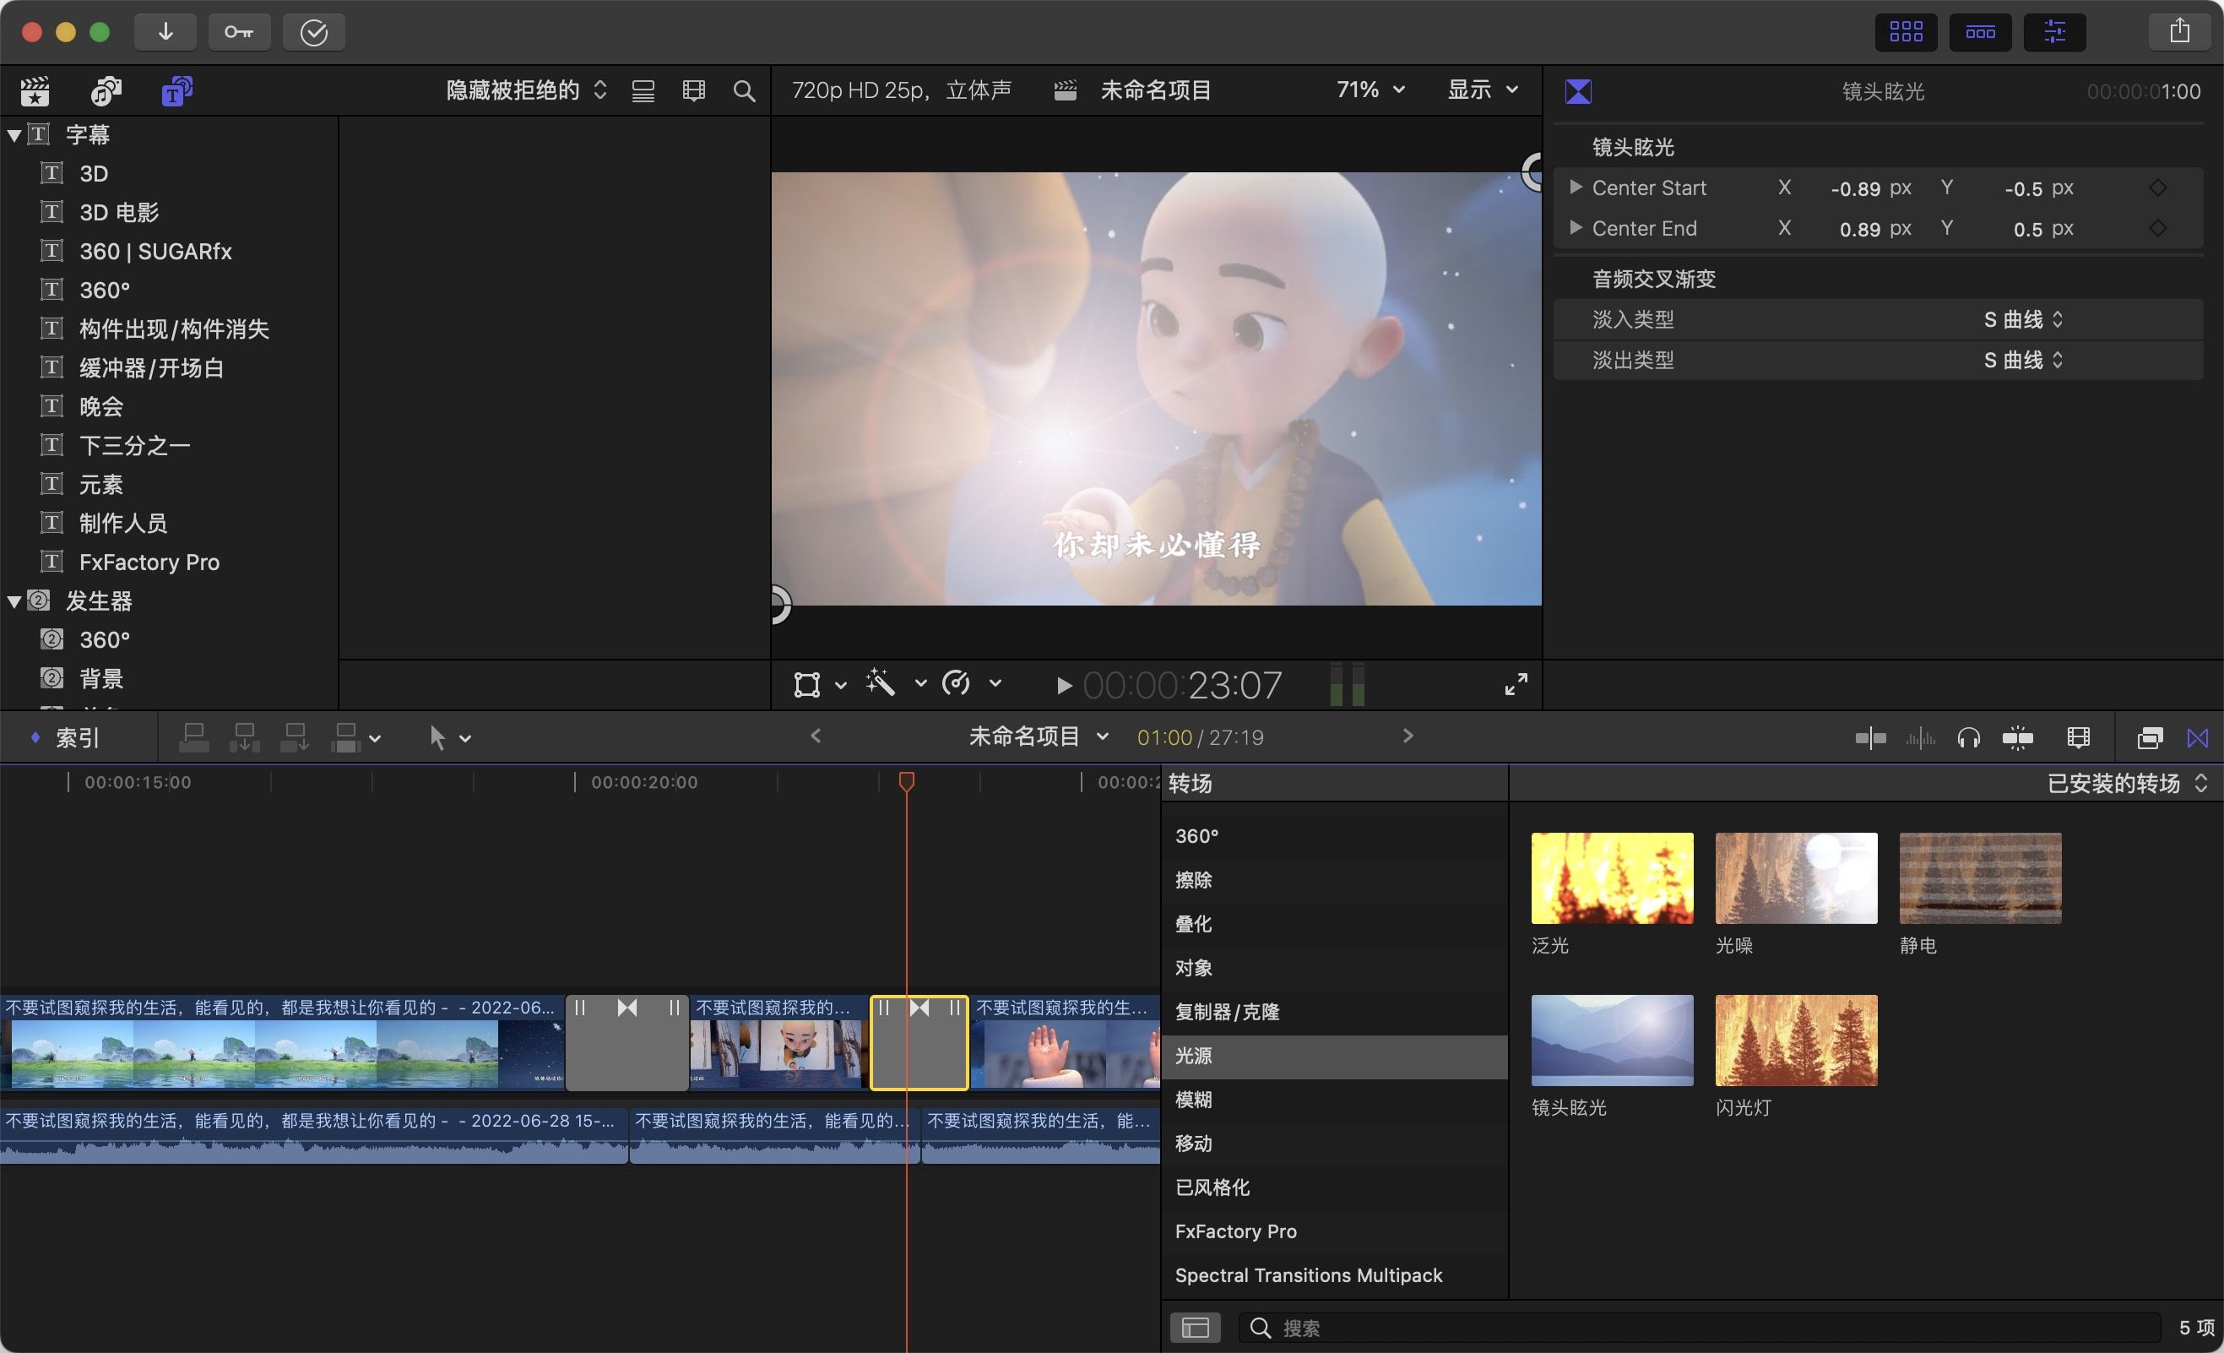This screenshot has height=1353, width=2224.
Task: Open the 显示 viewer display dropdown
Action: [1481, 90]
